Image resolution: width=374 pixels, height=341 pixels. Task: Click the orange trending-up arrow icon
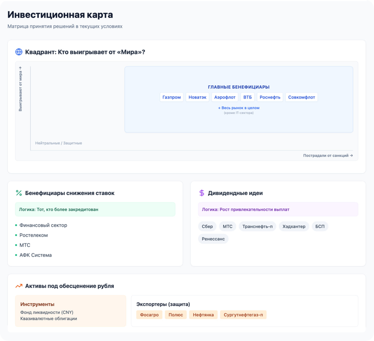(19, 286)
